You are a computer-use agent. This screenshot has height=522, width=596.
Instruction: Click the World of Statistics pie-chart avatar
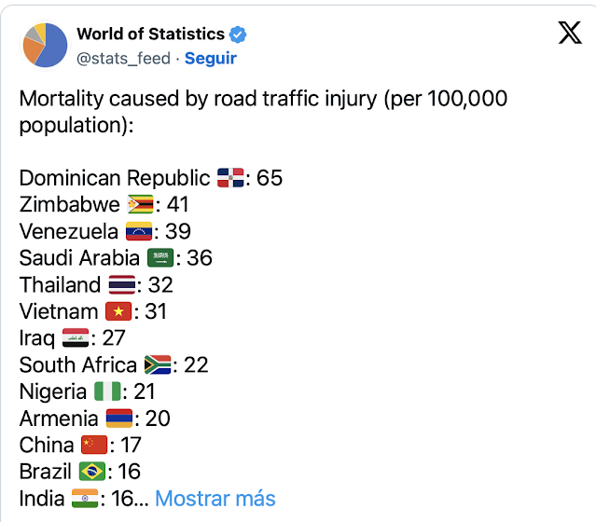coord(45,46)
